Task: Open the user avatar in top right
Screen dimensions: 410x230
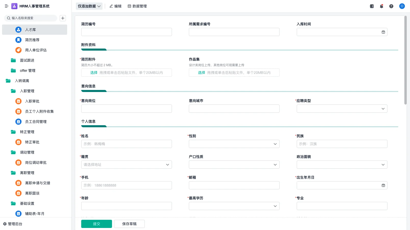Action: coord(402,6)
